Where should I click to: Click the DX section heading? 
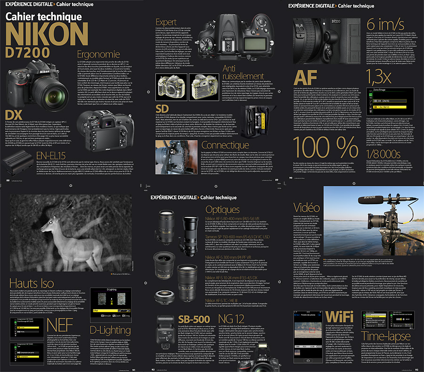14,115
